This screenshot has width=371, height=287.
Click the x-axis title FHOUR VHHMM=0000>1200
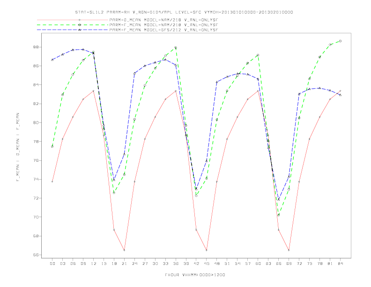[195, 275]
